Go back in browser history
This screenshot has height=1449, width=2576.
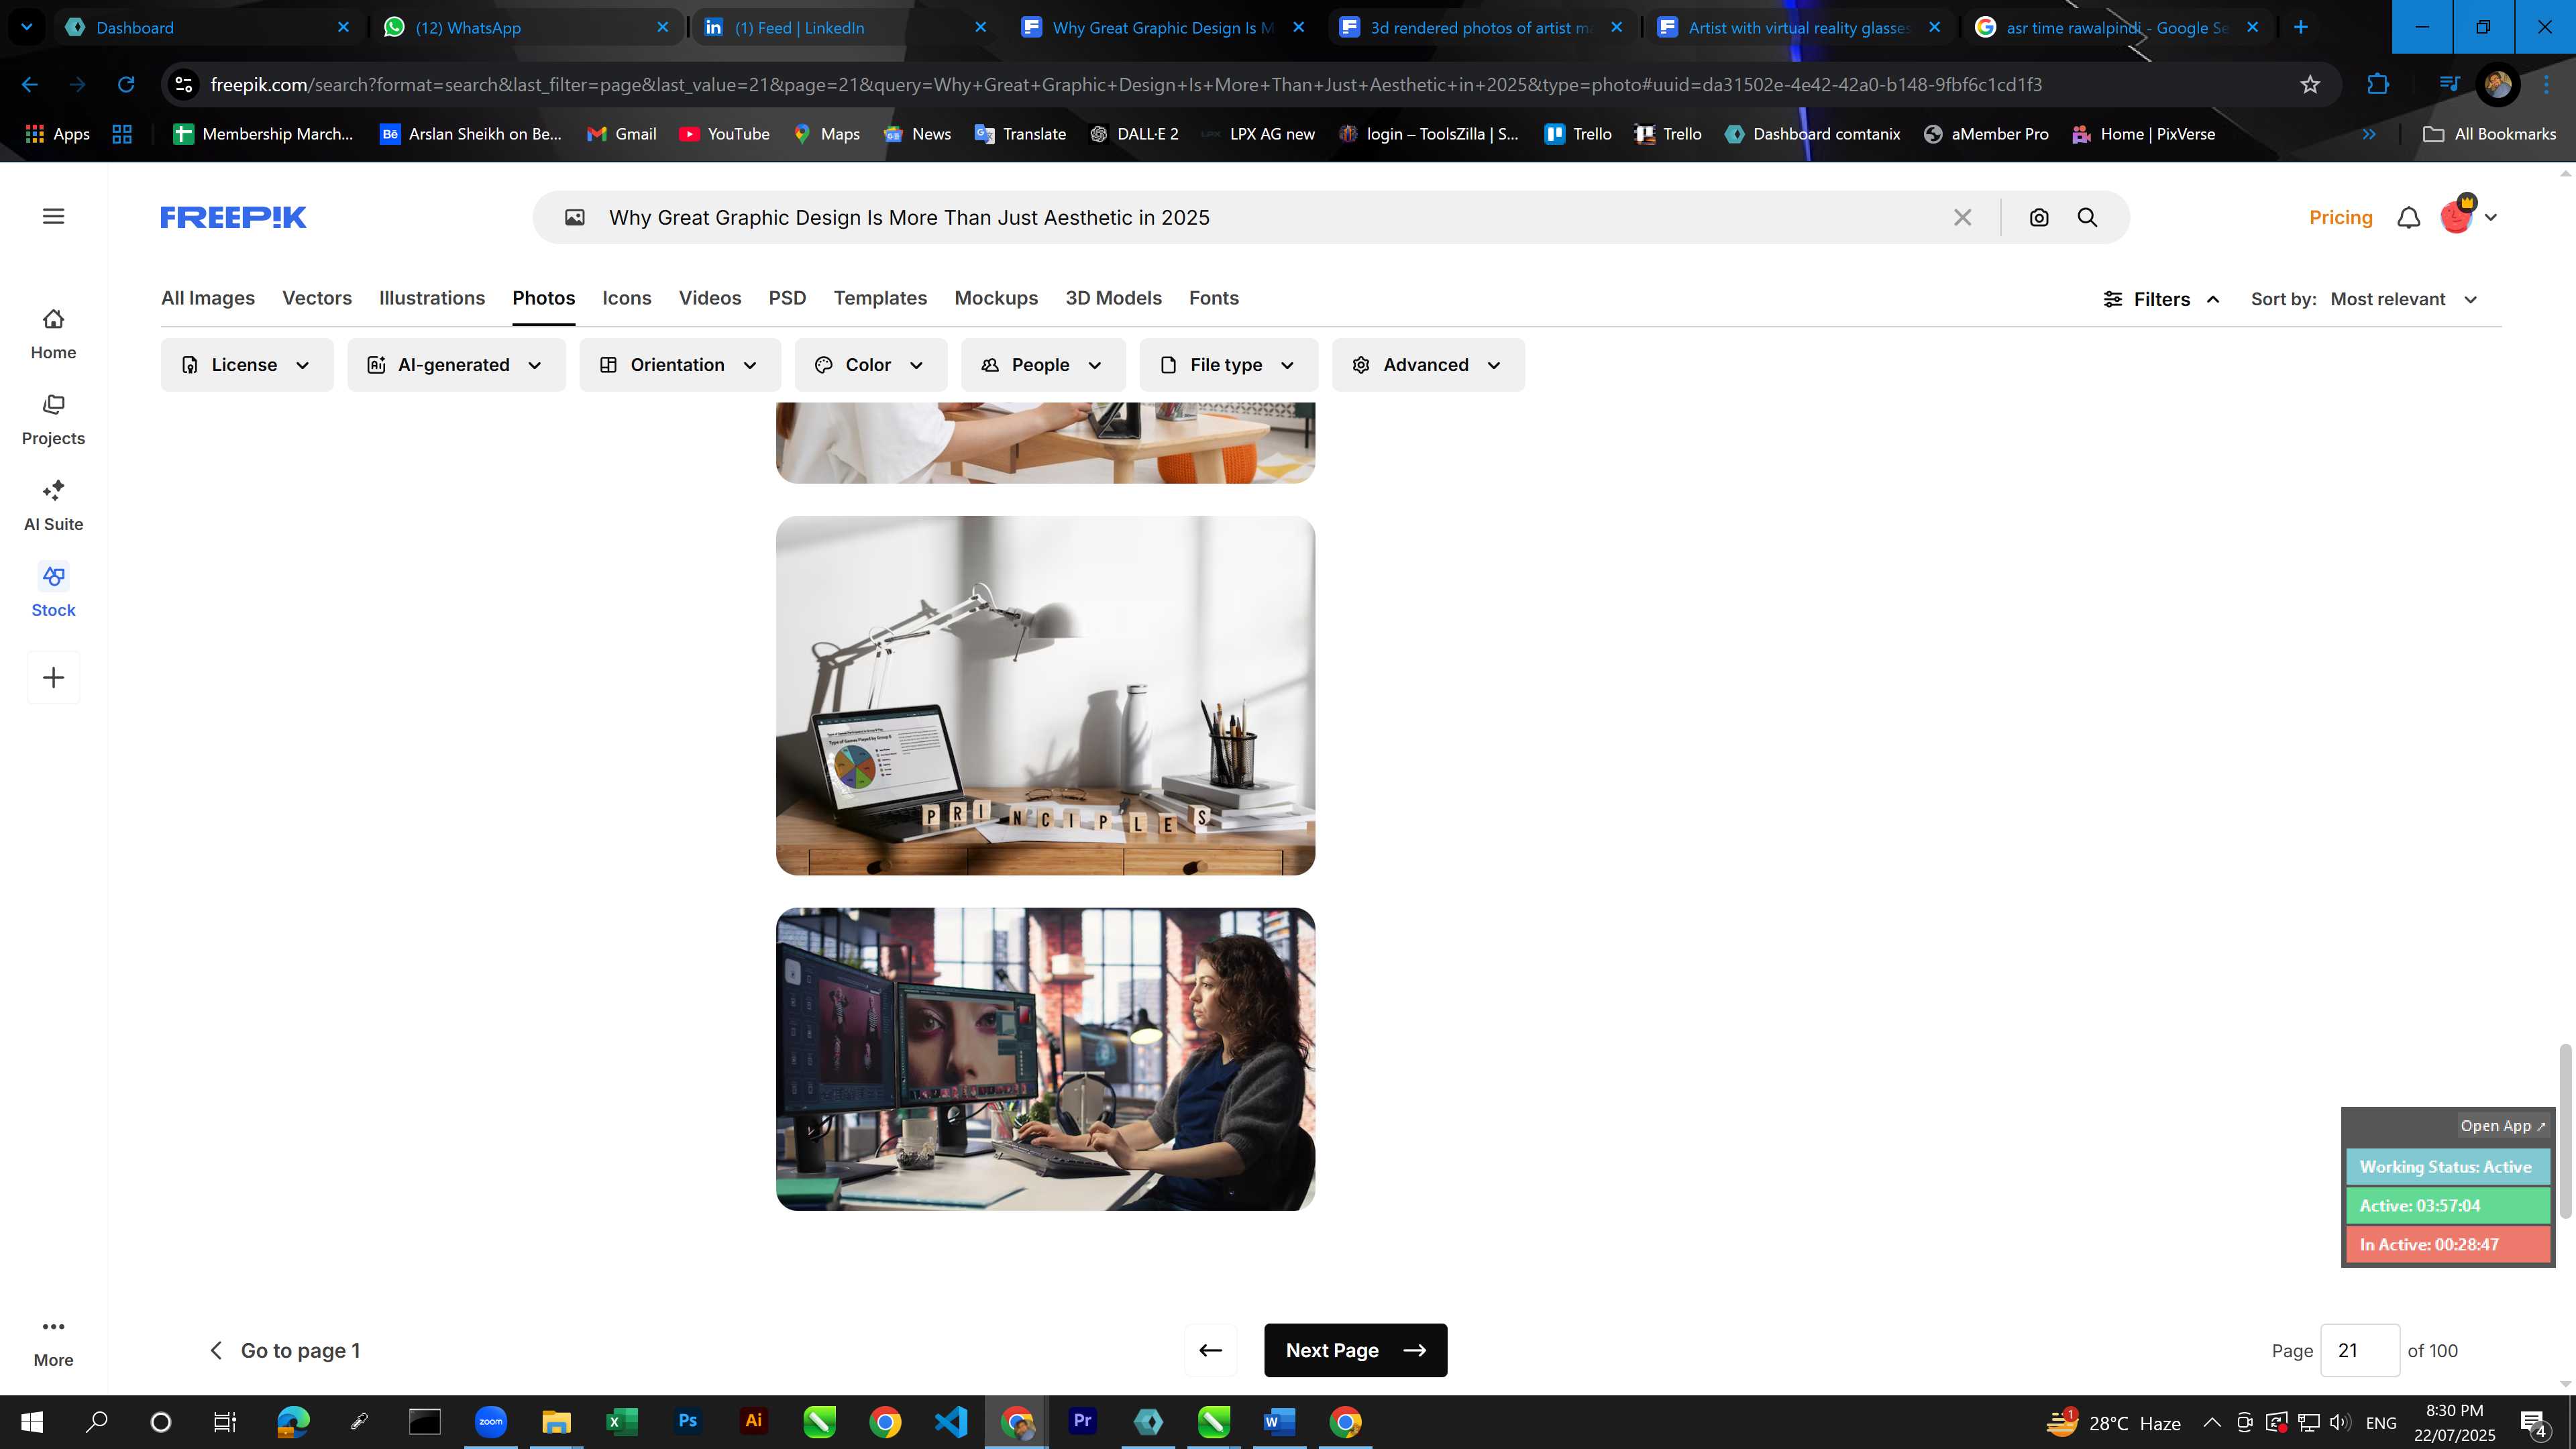pyautogui.click(x=29, y=84)
